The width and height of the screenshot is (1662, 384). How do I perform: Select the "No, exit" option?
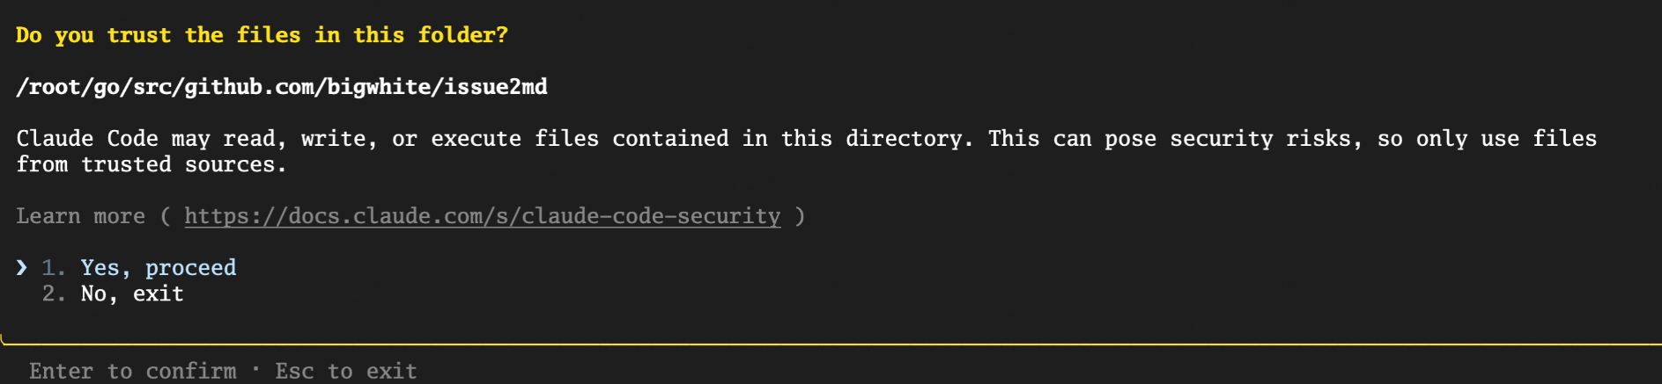click(x=132, y=293)
